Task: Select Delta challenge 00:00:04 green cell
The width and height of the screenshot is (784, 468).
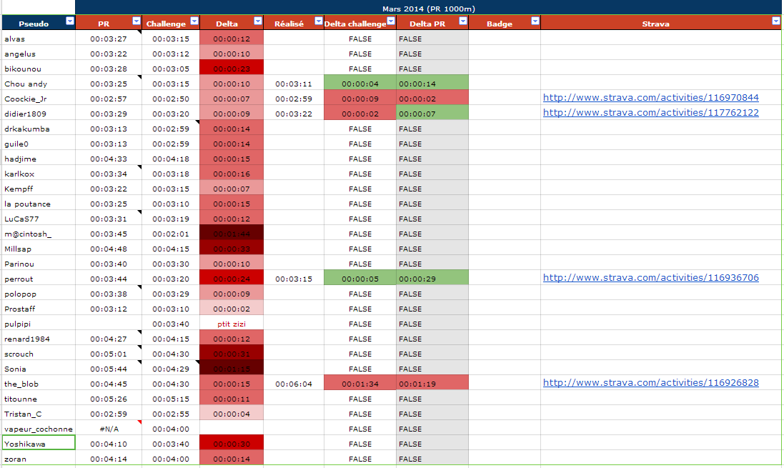Action: tap(360, 84)
